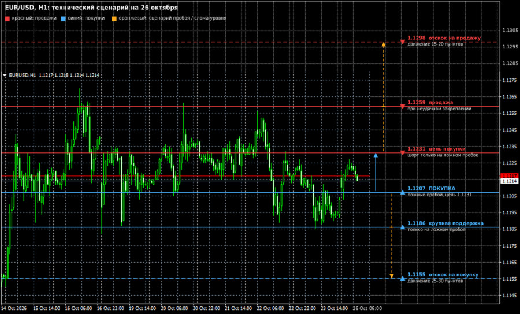520x314 pixels.
Task: Click the '22 Oct 06:00' time axis label
Action: tap(270, 308)
